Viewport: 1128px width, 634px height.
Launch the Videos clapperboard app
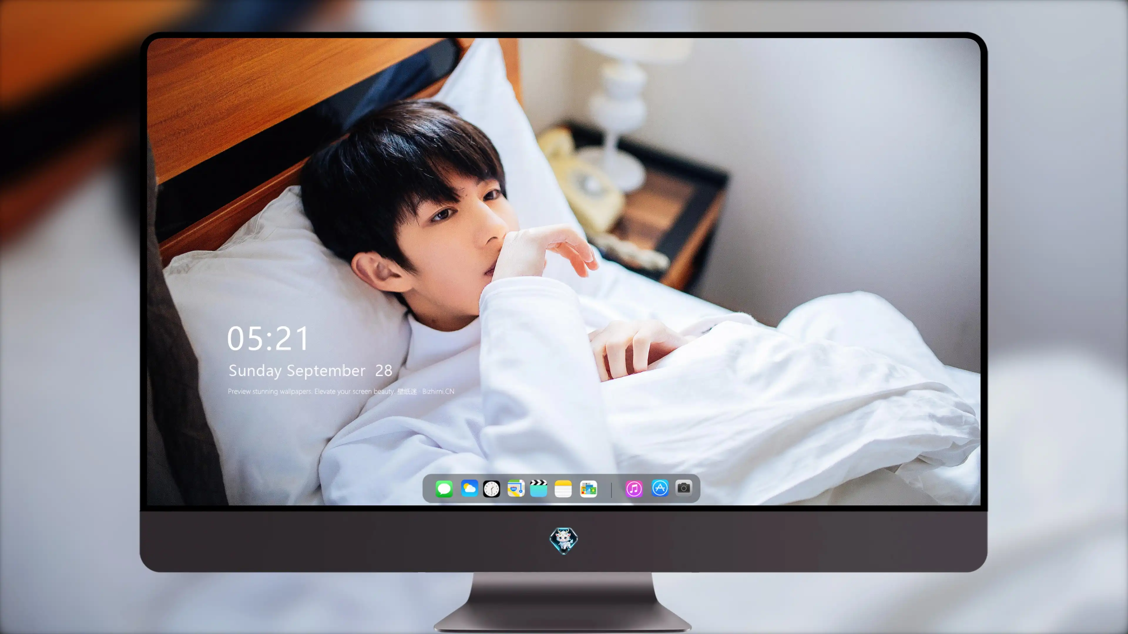[x=539, y=488]
